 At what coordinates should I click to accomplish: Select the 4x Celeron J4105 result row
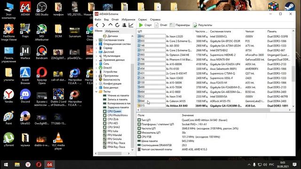(214, 101)
